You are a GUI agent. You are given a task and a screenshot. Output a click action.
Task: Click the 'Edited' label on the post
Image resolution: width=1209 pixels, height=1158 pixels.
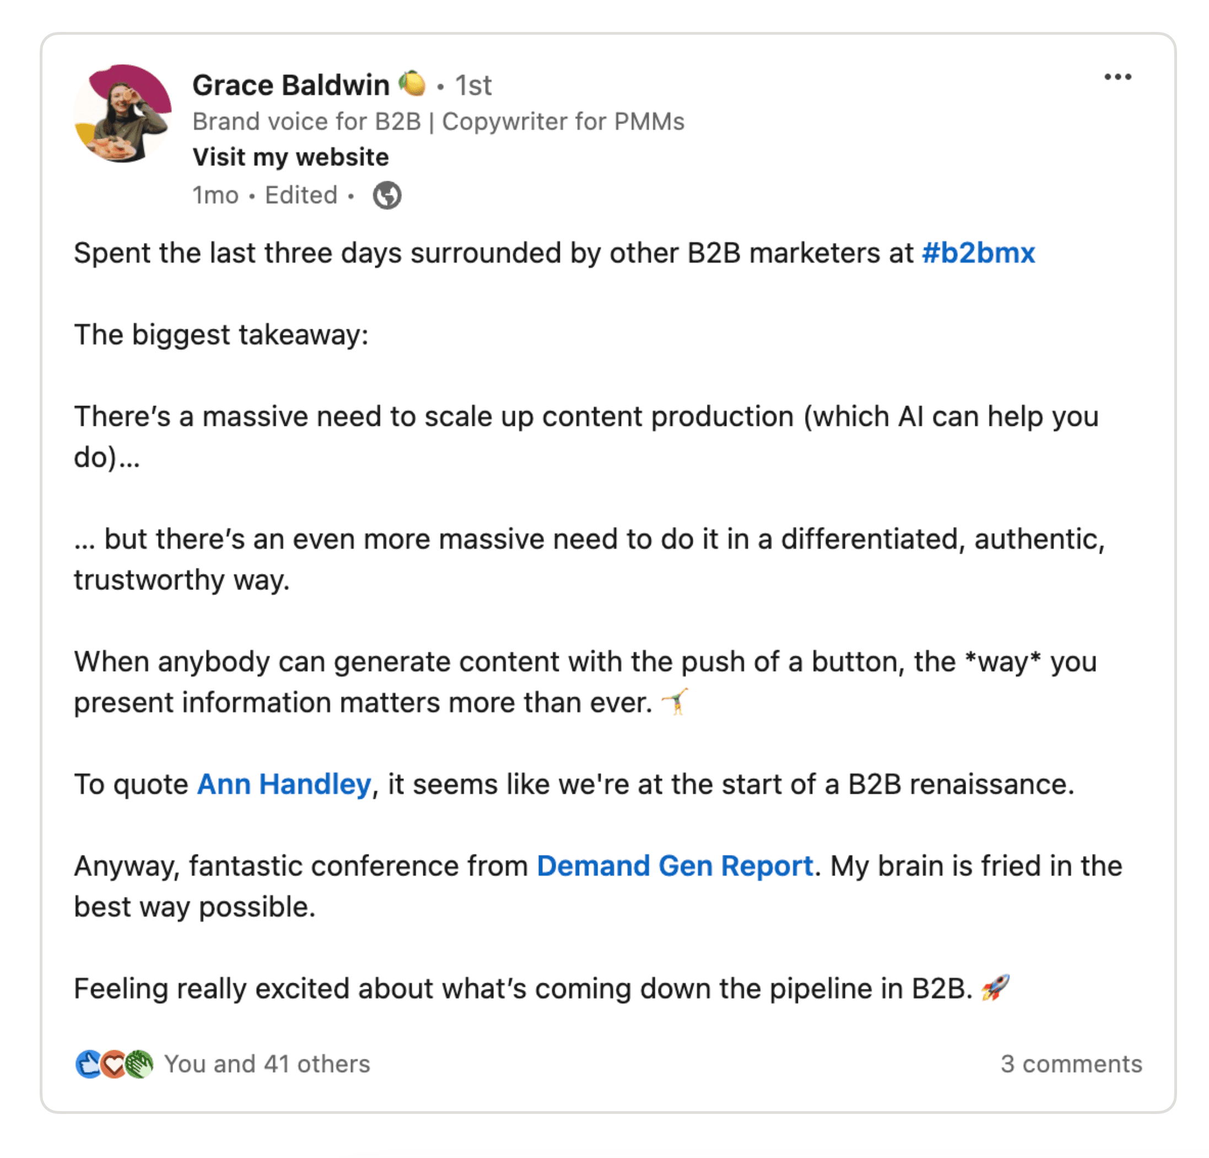(300, 195)
